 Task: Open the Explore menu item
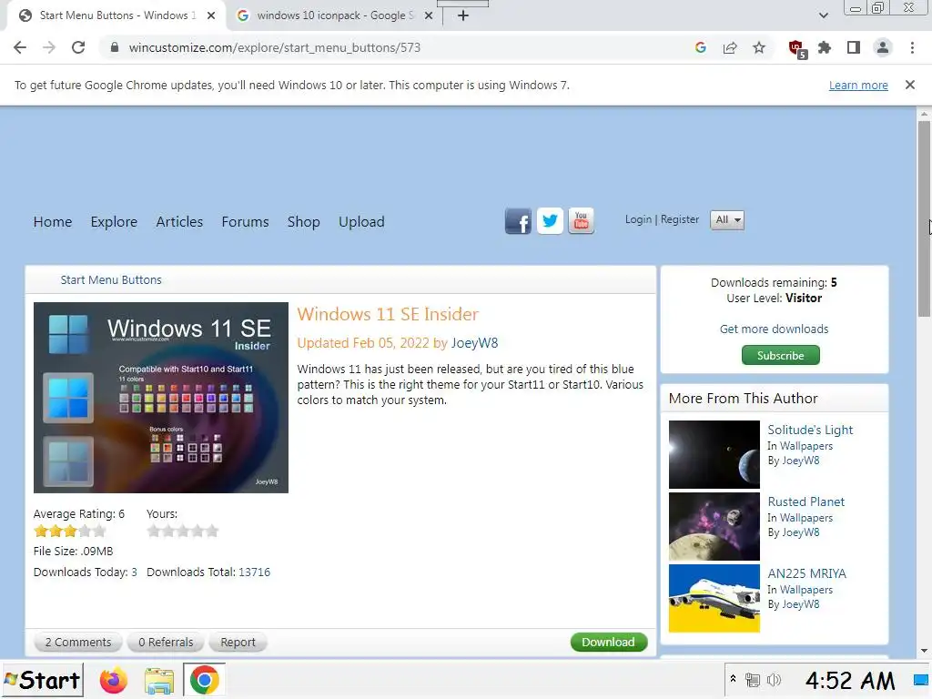114,222
